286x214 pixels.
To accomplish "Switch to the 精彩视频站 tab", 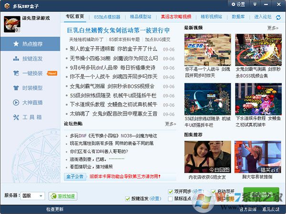I will click(211, 17).
